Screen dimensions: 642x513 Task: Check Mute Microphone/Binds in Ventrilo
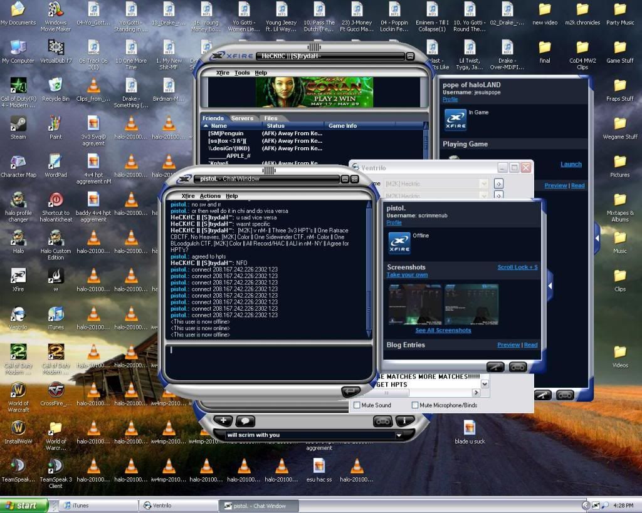click(x=414, y=405)
